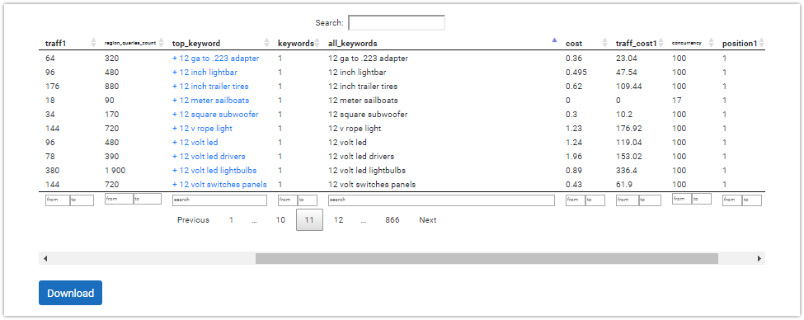Expand '+ 12 volt switches panels' row
Viewport: 804px width, 320px height.
pos(219,184)
